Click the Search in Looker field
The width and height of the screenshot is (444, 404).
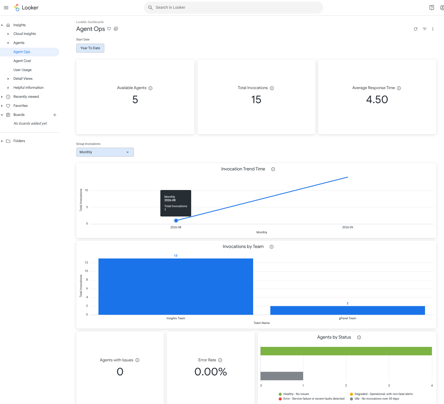pyautogui.click(x=234, y=7)
